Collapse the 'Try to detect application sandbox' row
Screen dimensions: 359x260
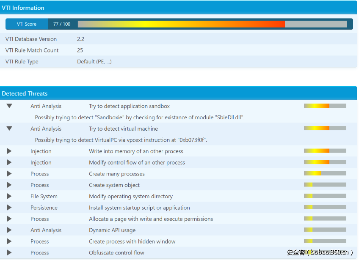9,106
